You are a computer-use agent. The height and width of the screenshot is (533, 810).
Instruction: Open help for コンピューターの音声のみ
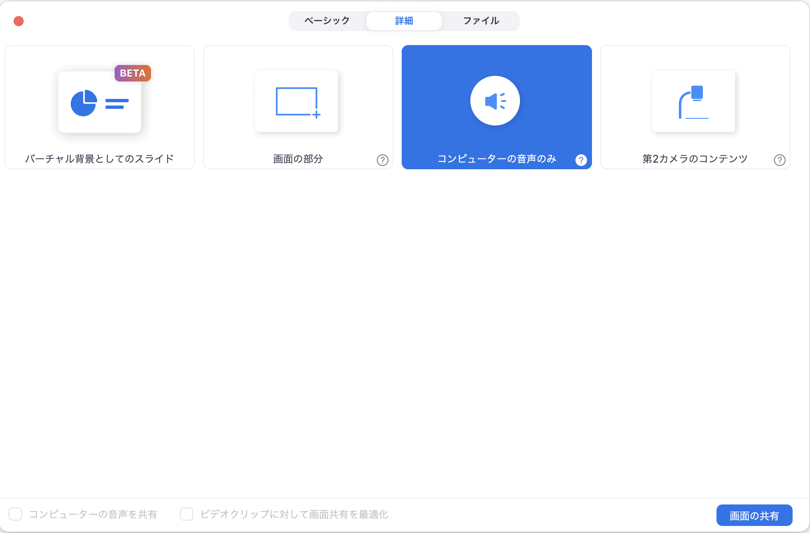[x=581, y=160]
